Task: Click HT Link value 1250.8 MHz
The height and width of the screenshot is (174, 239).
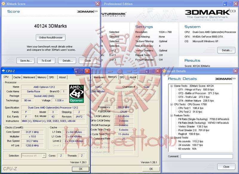Action: coord(32,146)
